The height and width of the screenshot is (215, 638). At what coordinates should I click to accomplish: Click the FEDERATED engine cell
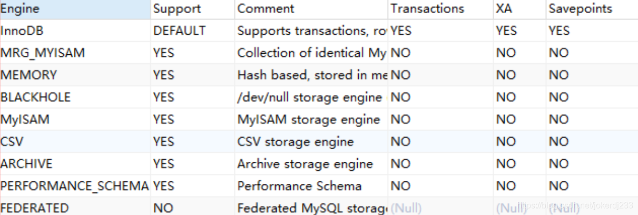(75, 208)
